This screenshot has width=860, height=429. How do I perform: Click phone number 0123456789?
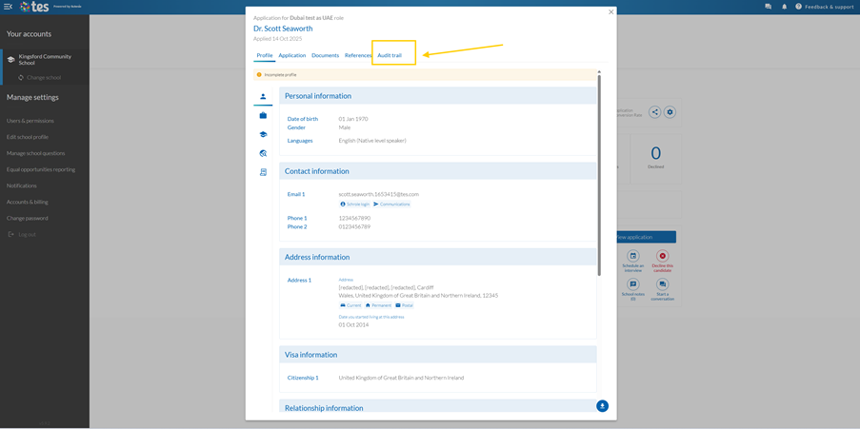[x=354, y=226]
